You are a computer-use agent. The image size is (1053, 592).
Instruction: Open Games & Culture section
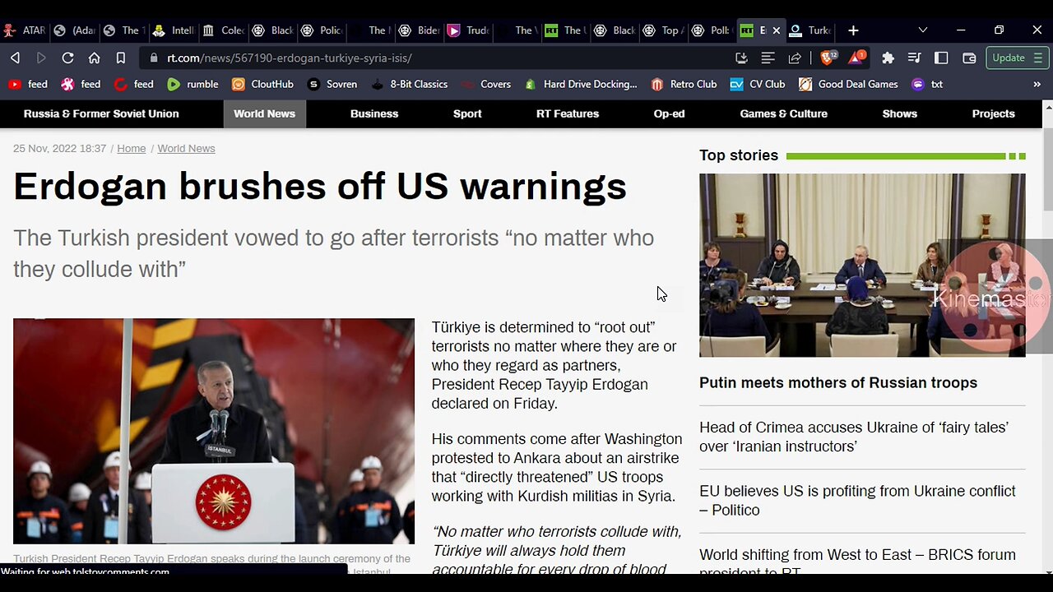tap(784, 113)
